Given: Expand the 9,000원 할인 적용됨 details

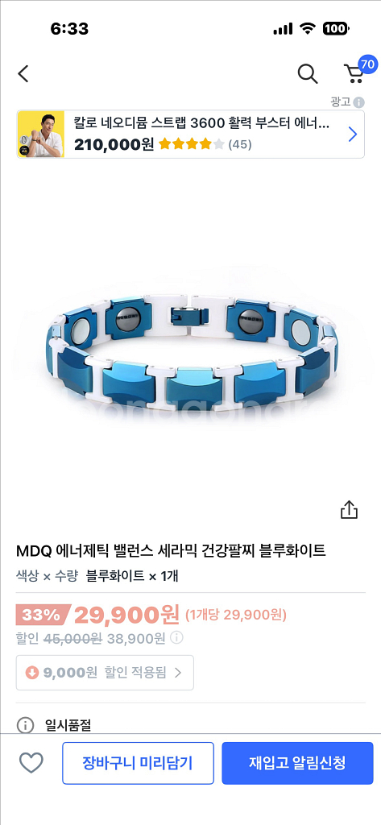Looking at the screenshot, I should (105, 673).
